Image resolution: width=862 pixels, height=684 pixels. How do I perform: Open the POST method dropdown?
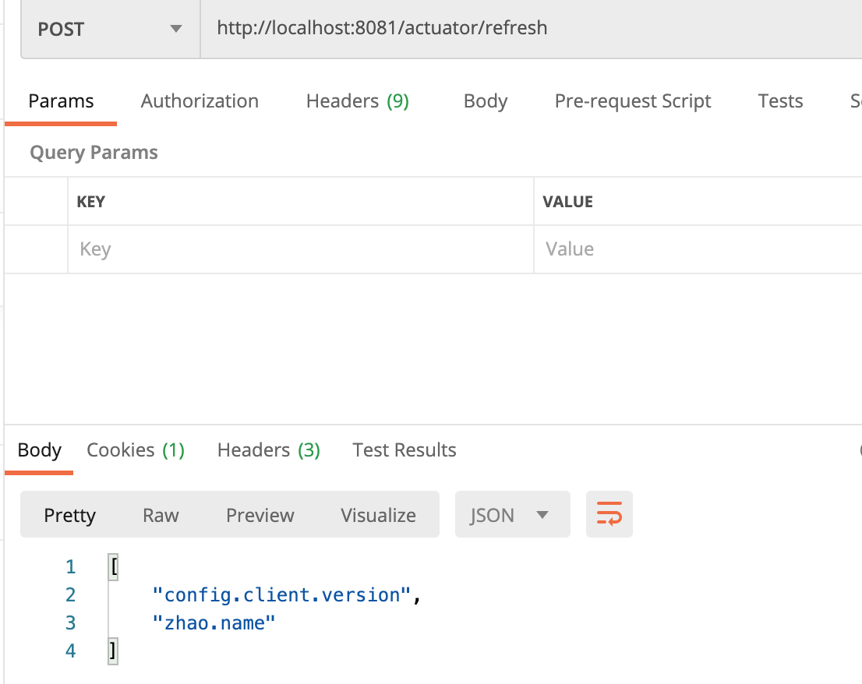click(110, 30)
